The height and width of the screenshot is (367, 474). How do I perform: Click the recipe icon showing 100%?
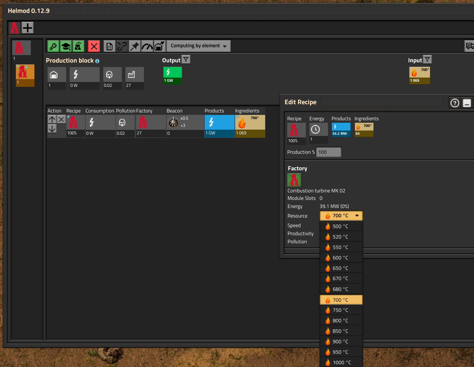pyautogui.click(x=76, y=126)
